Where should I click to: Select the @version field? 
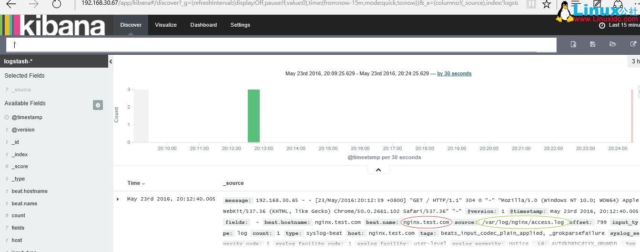click(23, 130)
